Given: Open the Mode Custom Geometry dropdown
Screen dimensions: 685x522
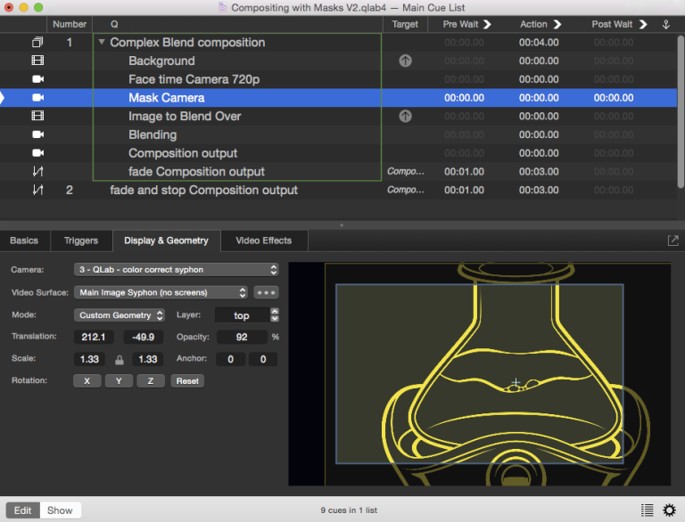Looking at the screenshot, I should point(120,315).
